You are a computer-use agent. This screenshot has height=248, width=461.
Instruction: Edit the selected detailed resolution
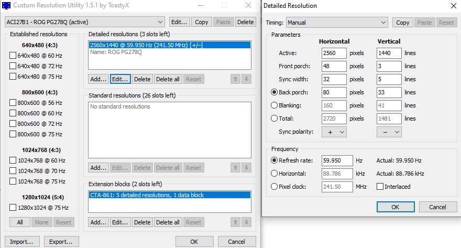tap(120, 79)
